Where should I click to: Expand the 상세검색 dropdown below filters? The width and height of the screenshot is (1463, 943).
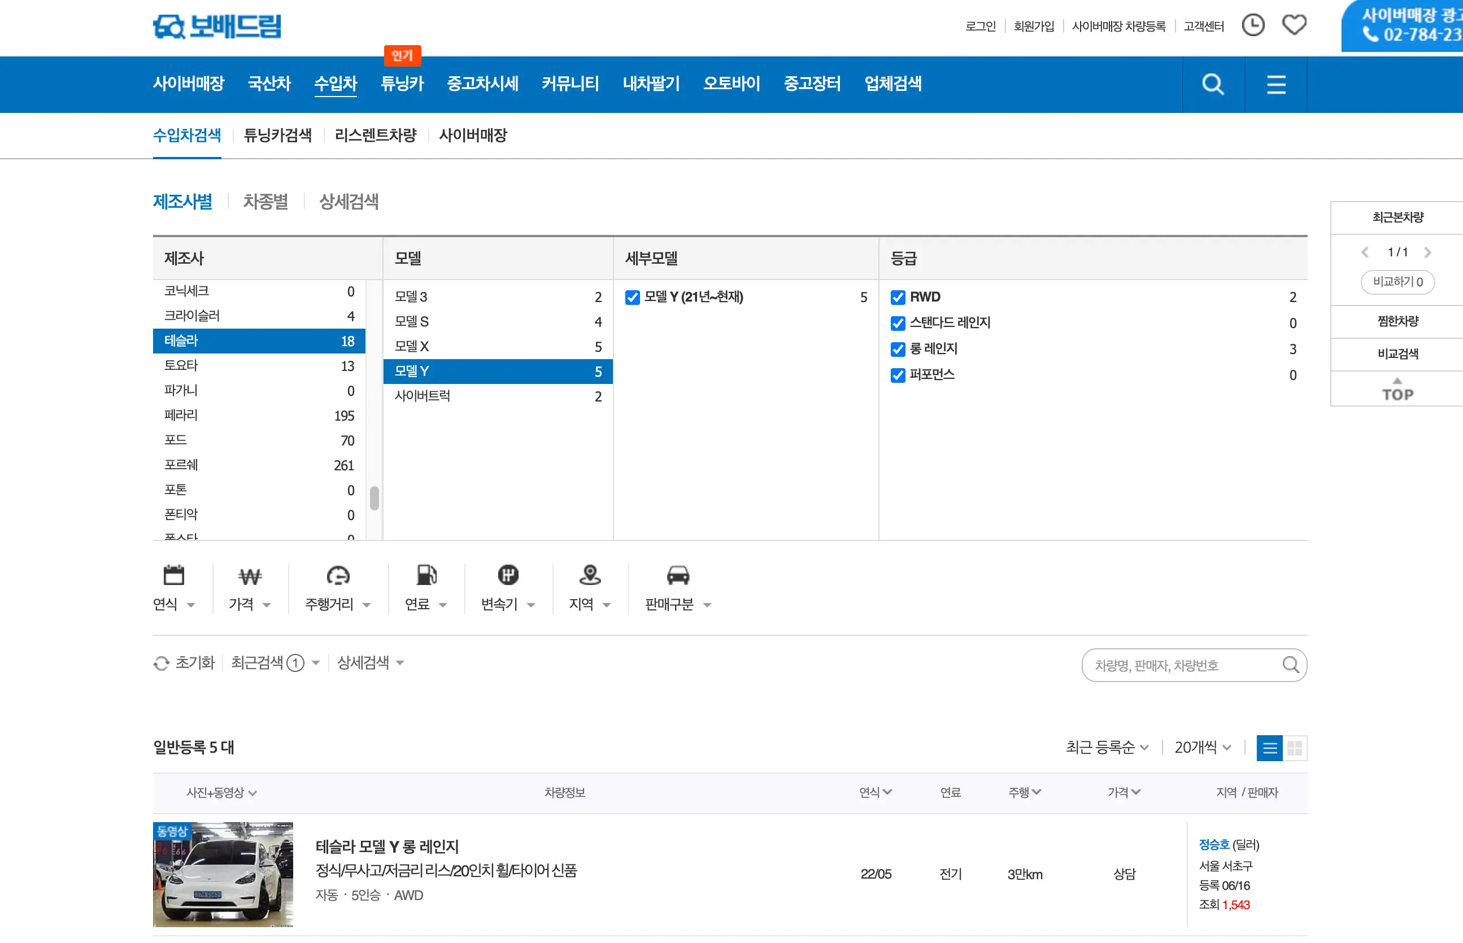(371, 662)
